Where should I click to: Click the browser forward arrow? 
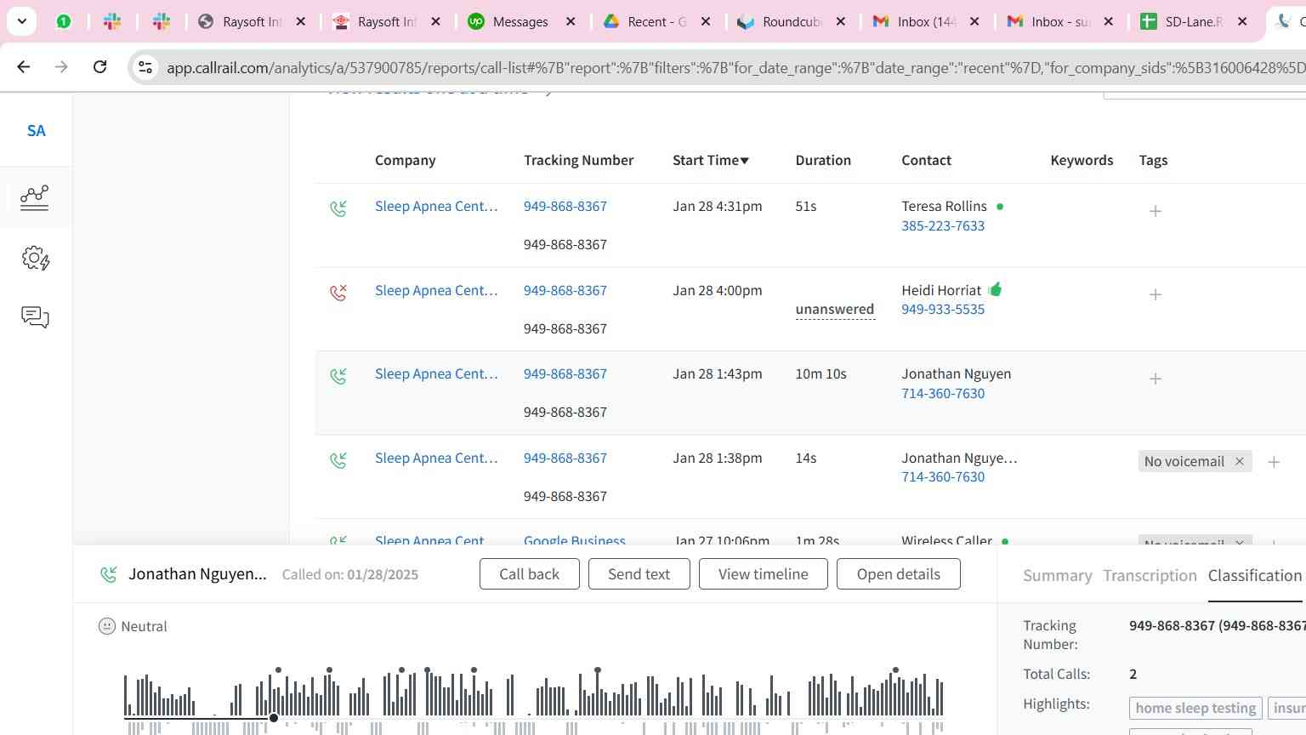(61, 66)
